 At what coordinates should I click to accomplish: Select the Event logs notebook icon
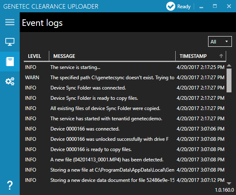click(10, 62)
